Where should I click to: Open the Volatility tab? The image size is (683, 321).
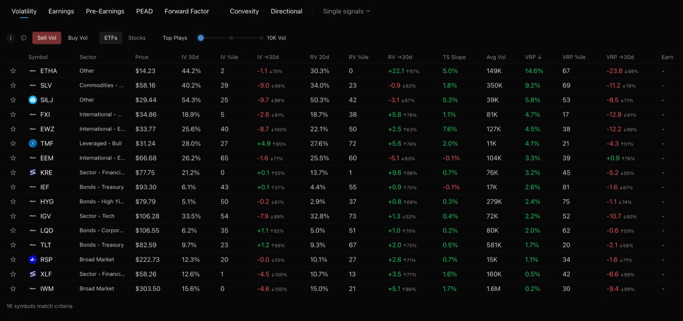pyautogui.click(x=24, y=11)
